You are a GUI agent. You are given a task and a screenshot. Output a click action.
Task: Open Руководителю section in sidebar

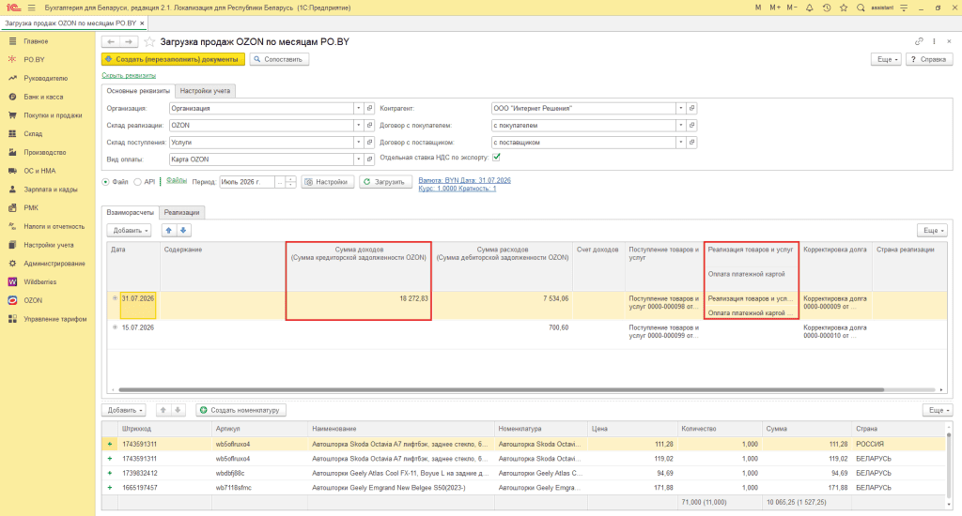coord(45,79)
